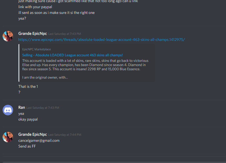Open the epicnpc.com thread URL
This screenshot has width=226, height=163.
(x=102, y=40)
